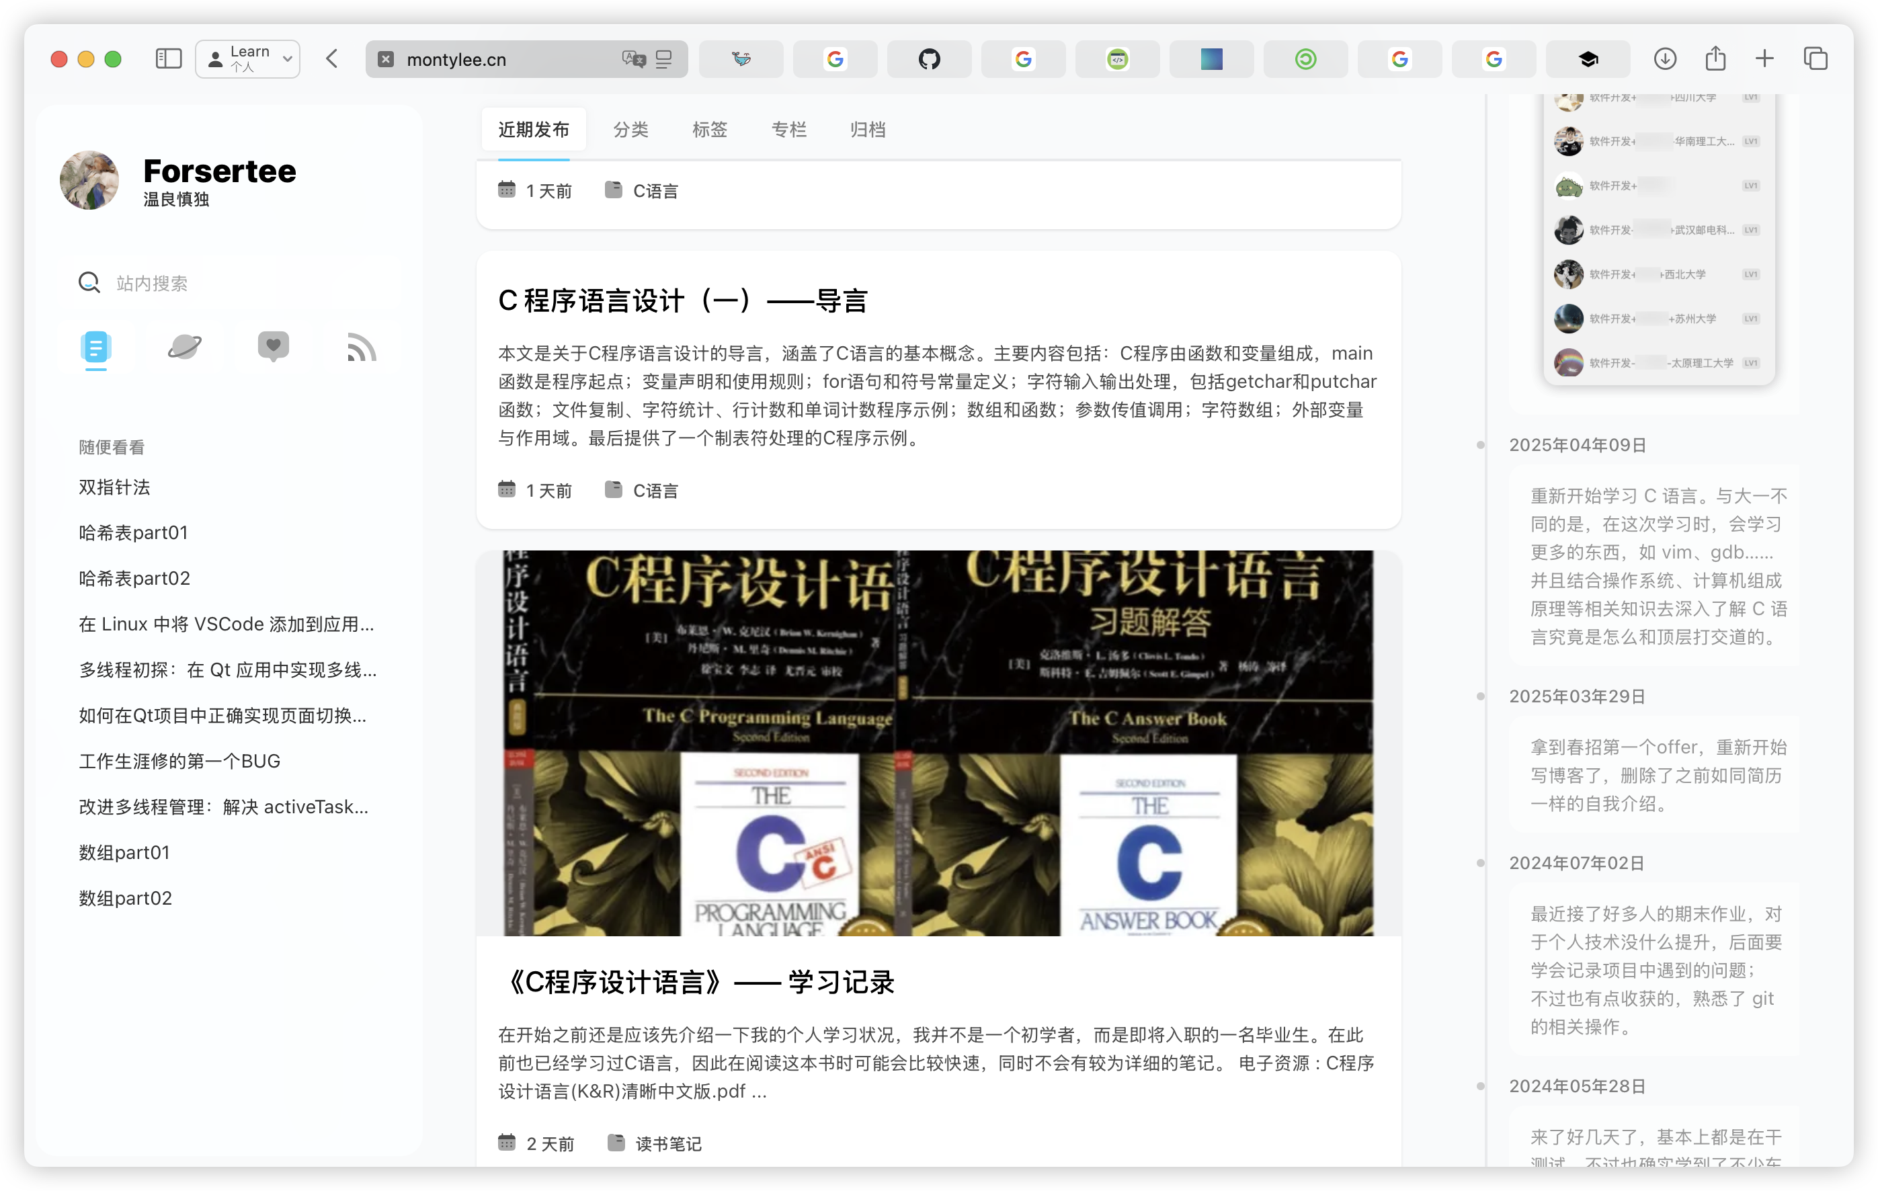The width and height of the screenshot is (1878, 1191).
Task: Open 改进多线程管理 article link
Action: (224, 807)
